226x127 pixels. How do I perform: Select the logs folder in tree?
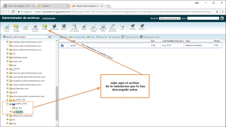14,65
